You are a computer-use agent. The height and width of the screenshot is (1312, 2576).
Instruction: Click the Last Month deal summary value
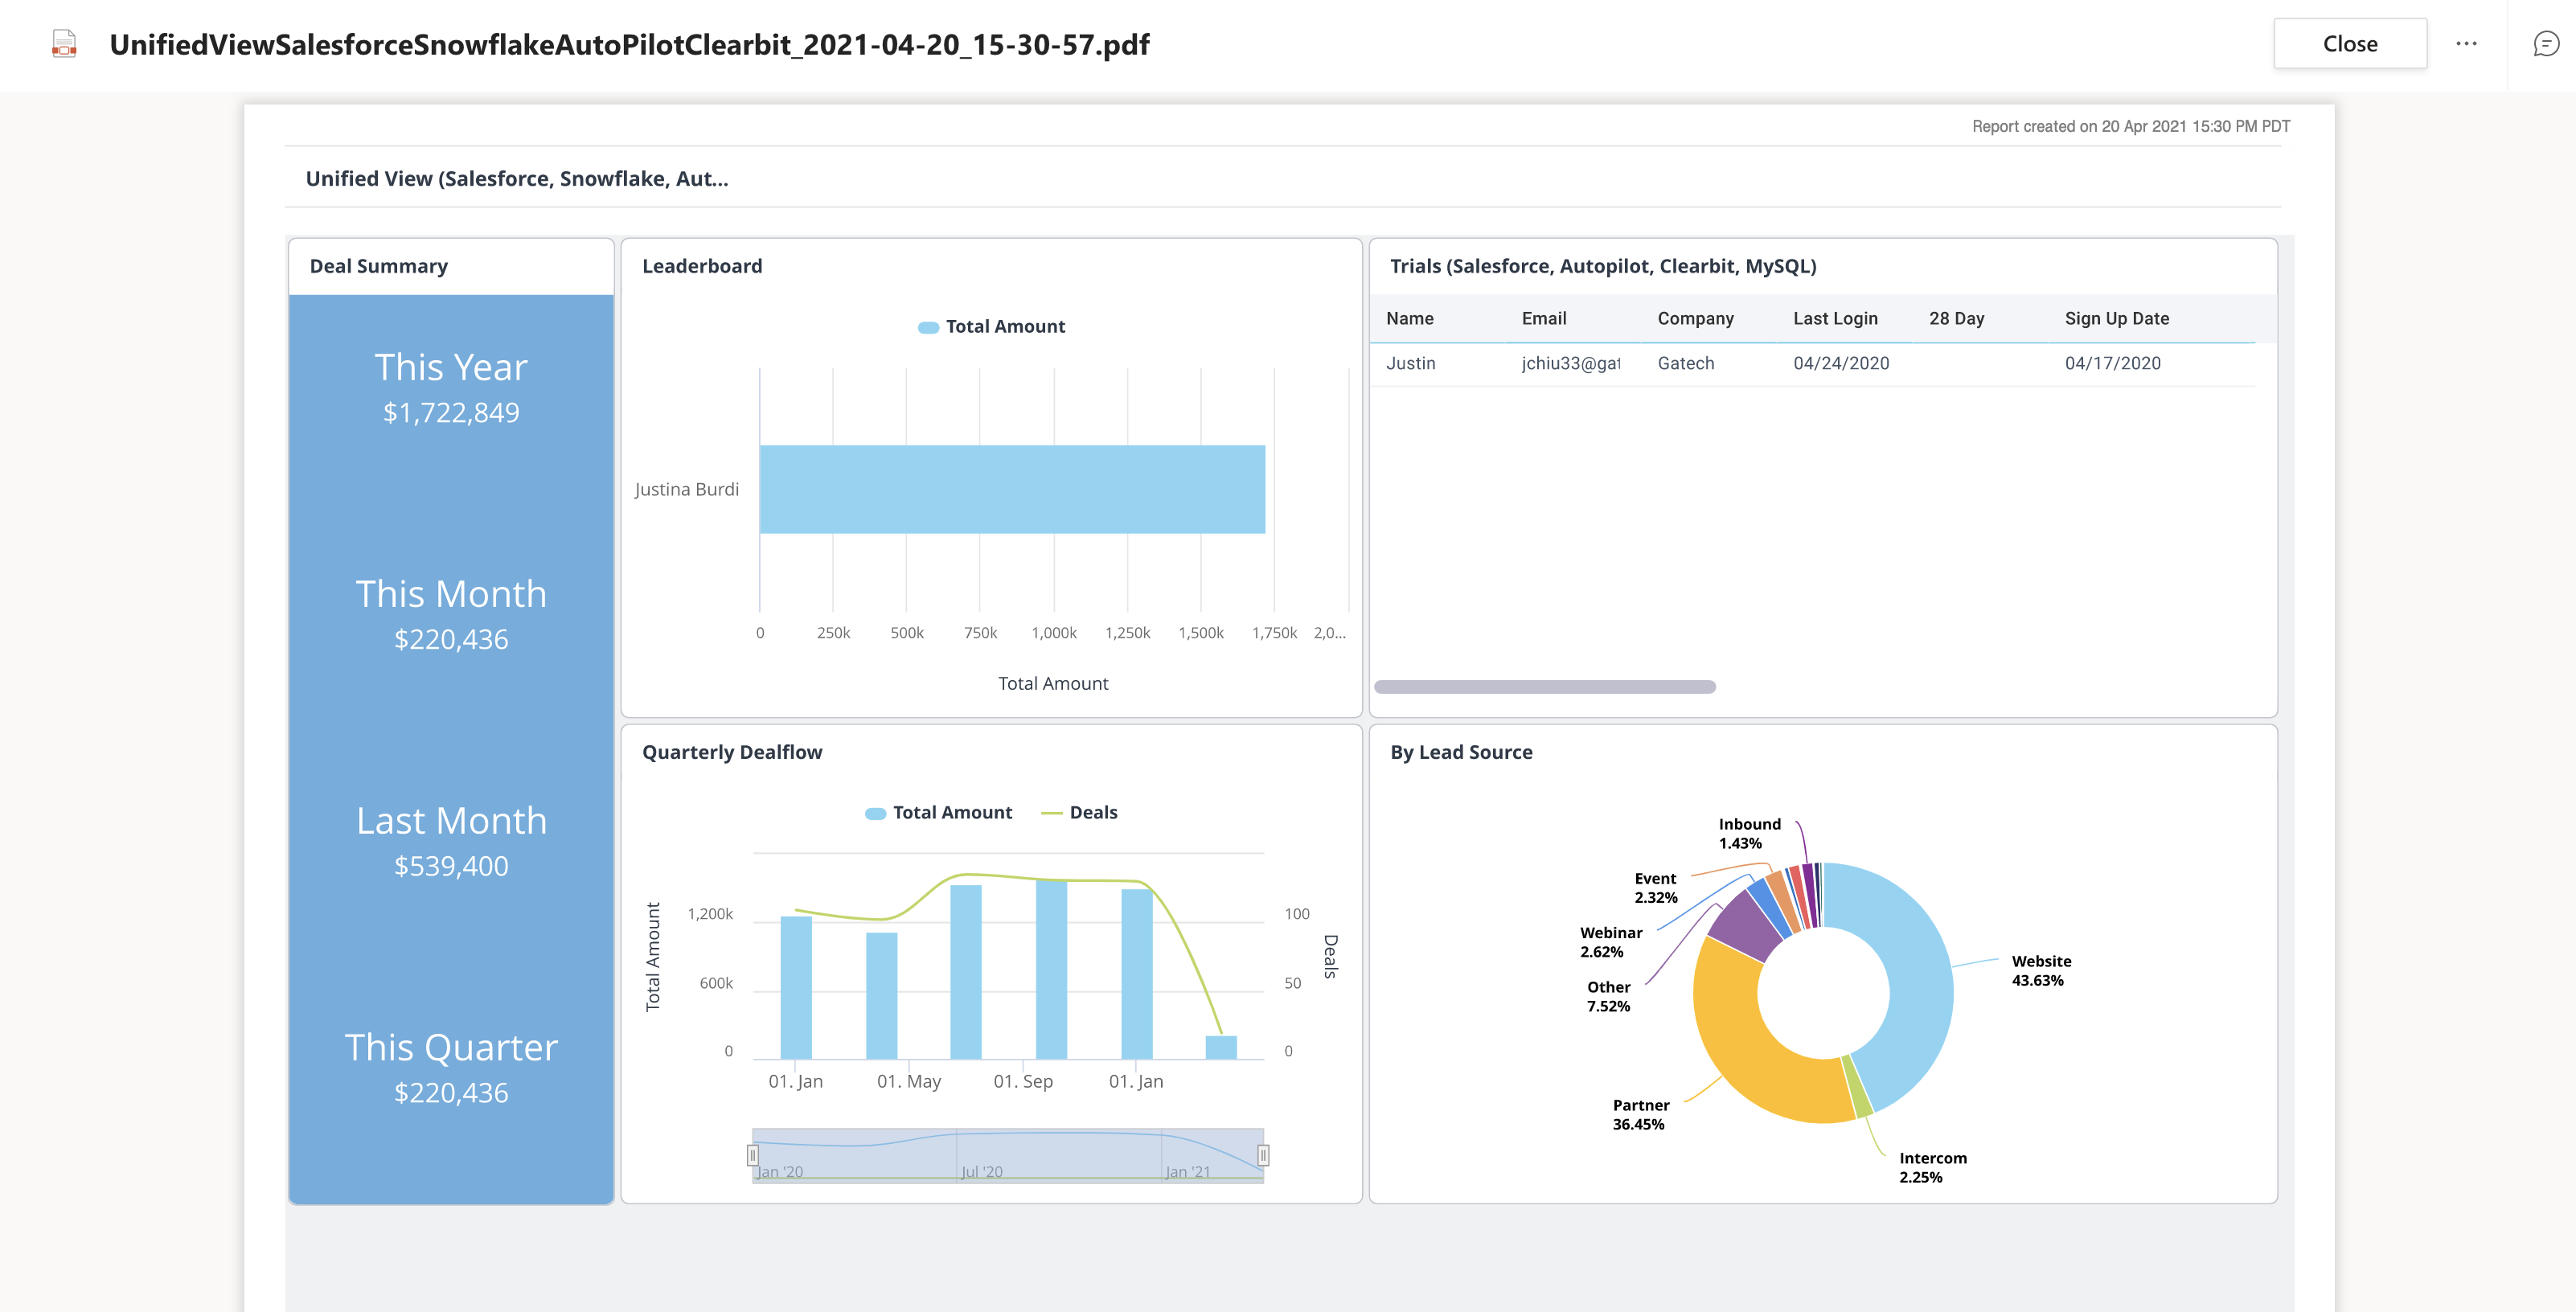point(451,866)
